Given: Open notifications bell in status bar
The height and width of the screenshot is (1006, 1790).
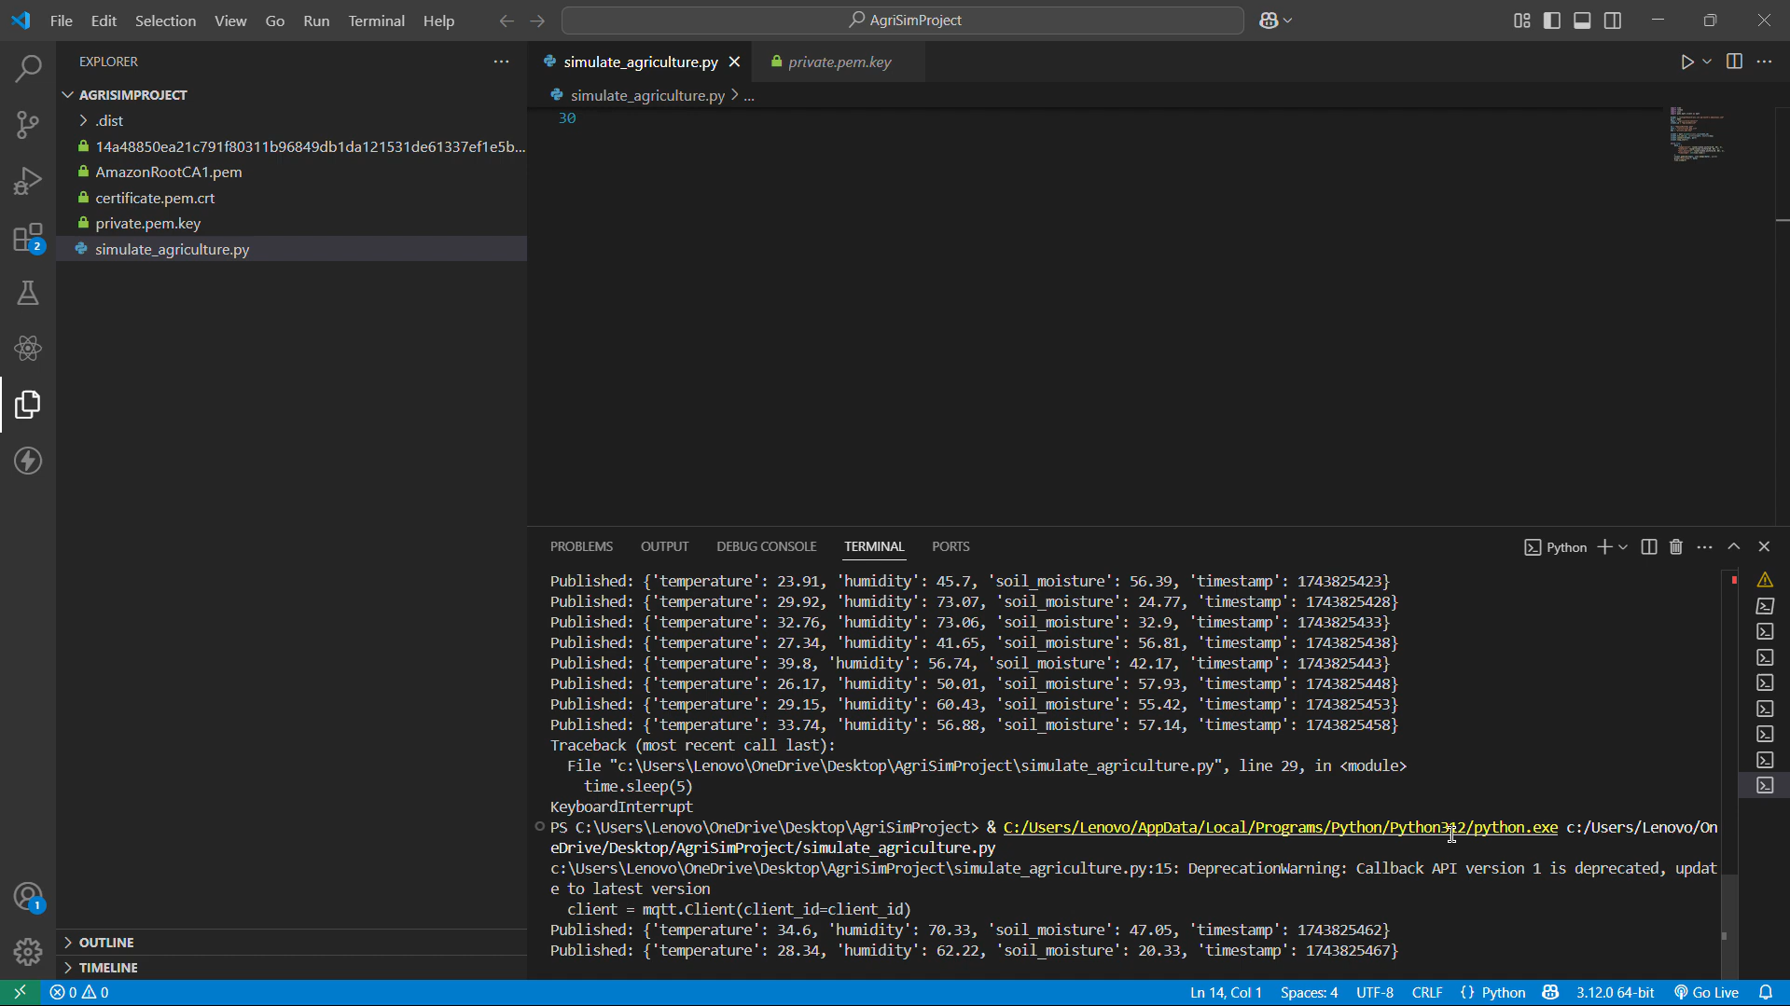Looking at the screenshot, I should coord(1766,993).
